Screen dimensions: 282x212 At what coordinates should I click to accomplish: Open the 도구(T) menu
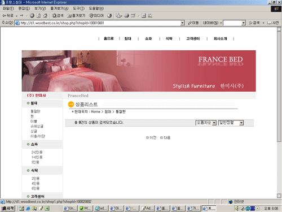(x=78, y=8)
